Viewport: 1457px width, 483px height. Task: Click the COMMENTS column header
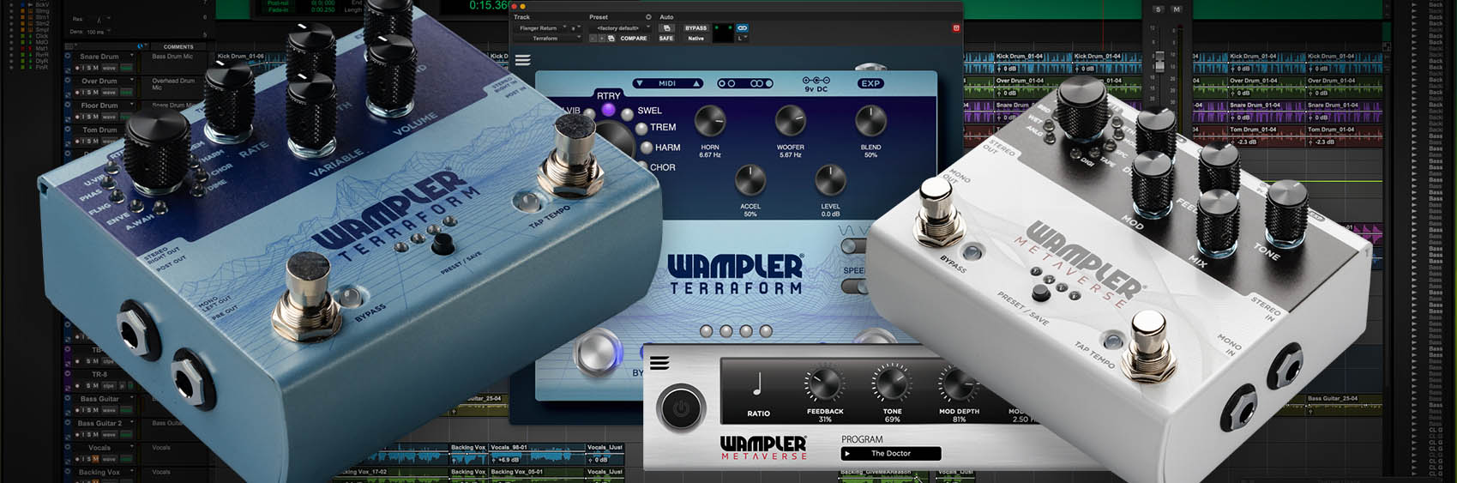coord(178,47)
